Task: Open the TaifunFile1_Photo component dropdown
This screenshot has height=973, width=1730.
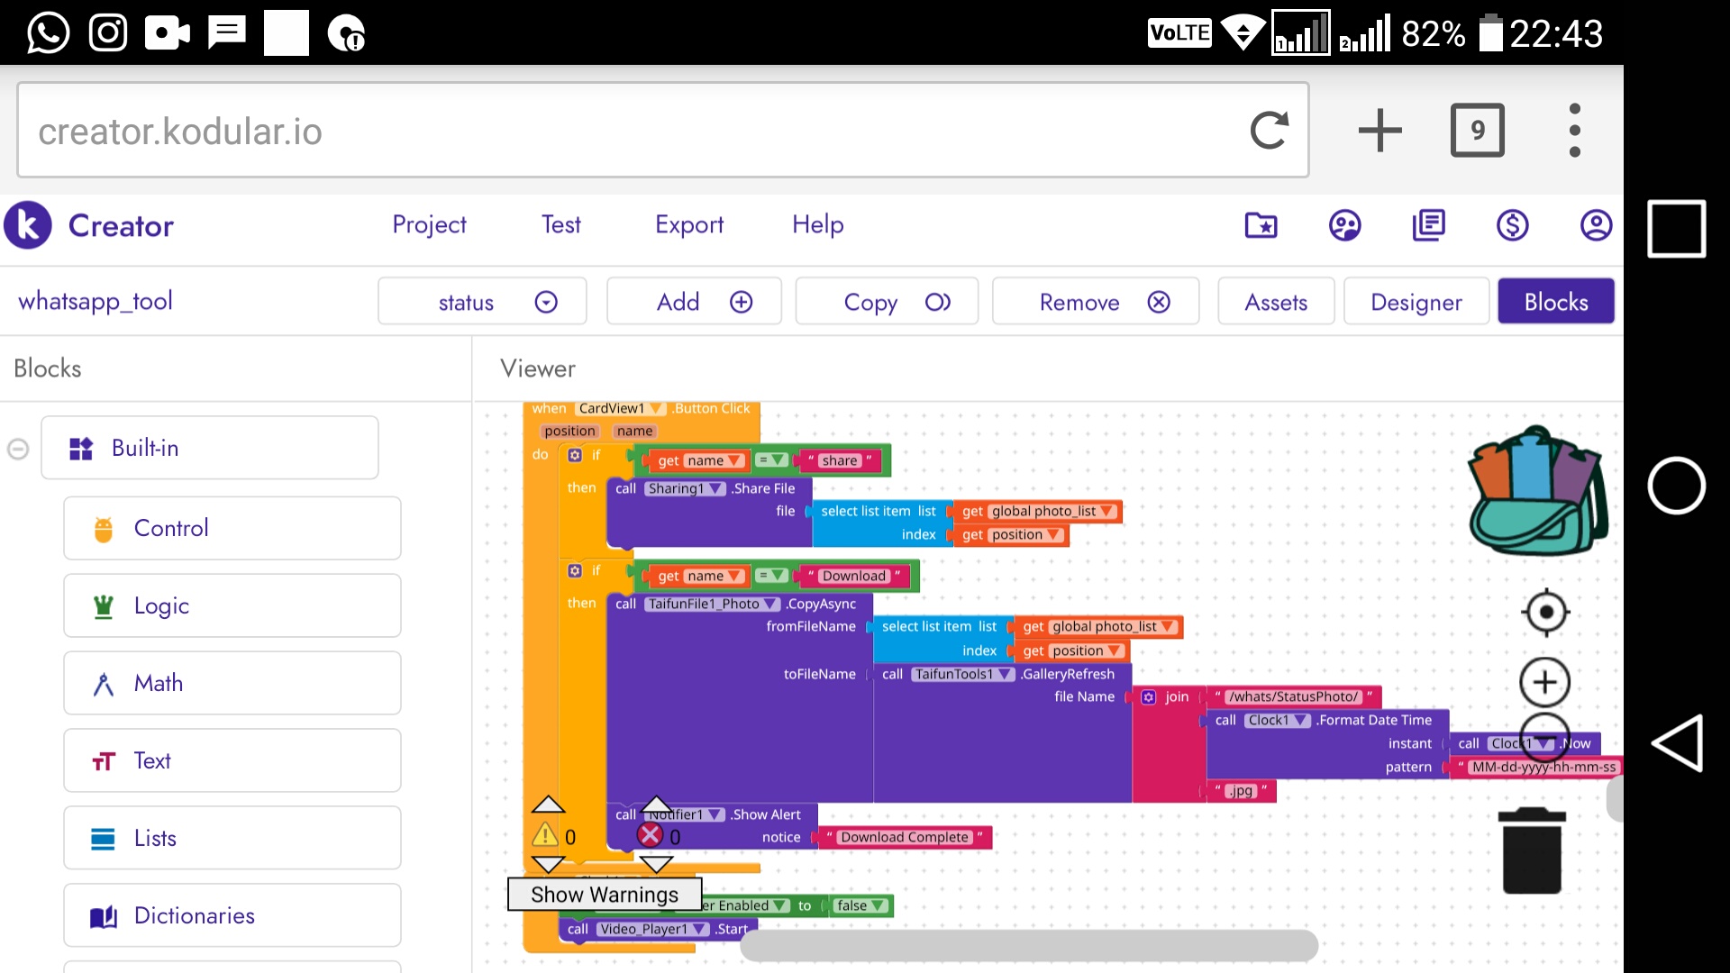Action: point(712,604)
